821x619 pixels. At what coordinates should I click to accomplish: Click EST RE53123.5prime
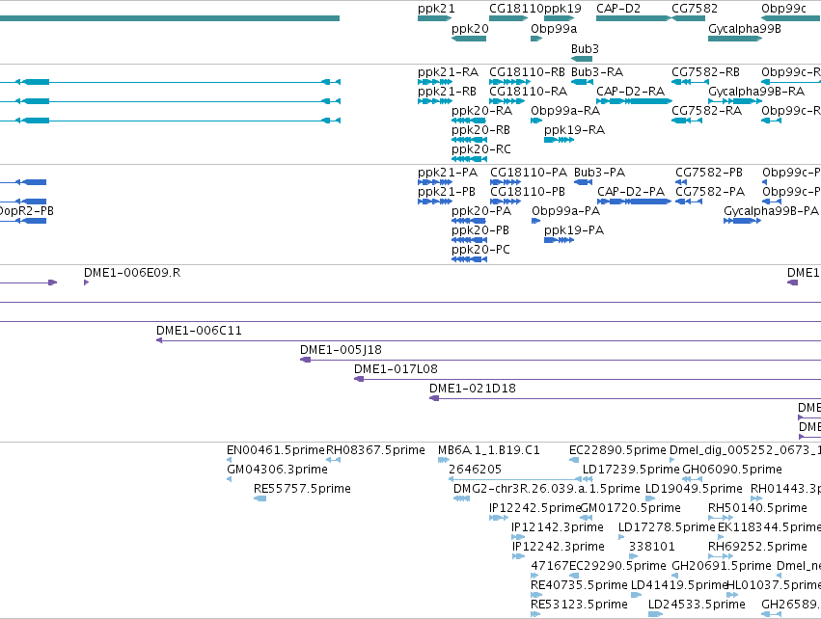click(535, 615)
